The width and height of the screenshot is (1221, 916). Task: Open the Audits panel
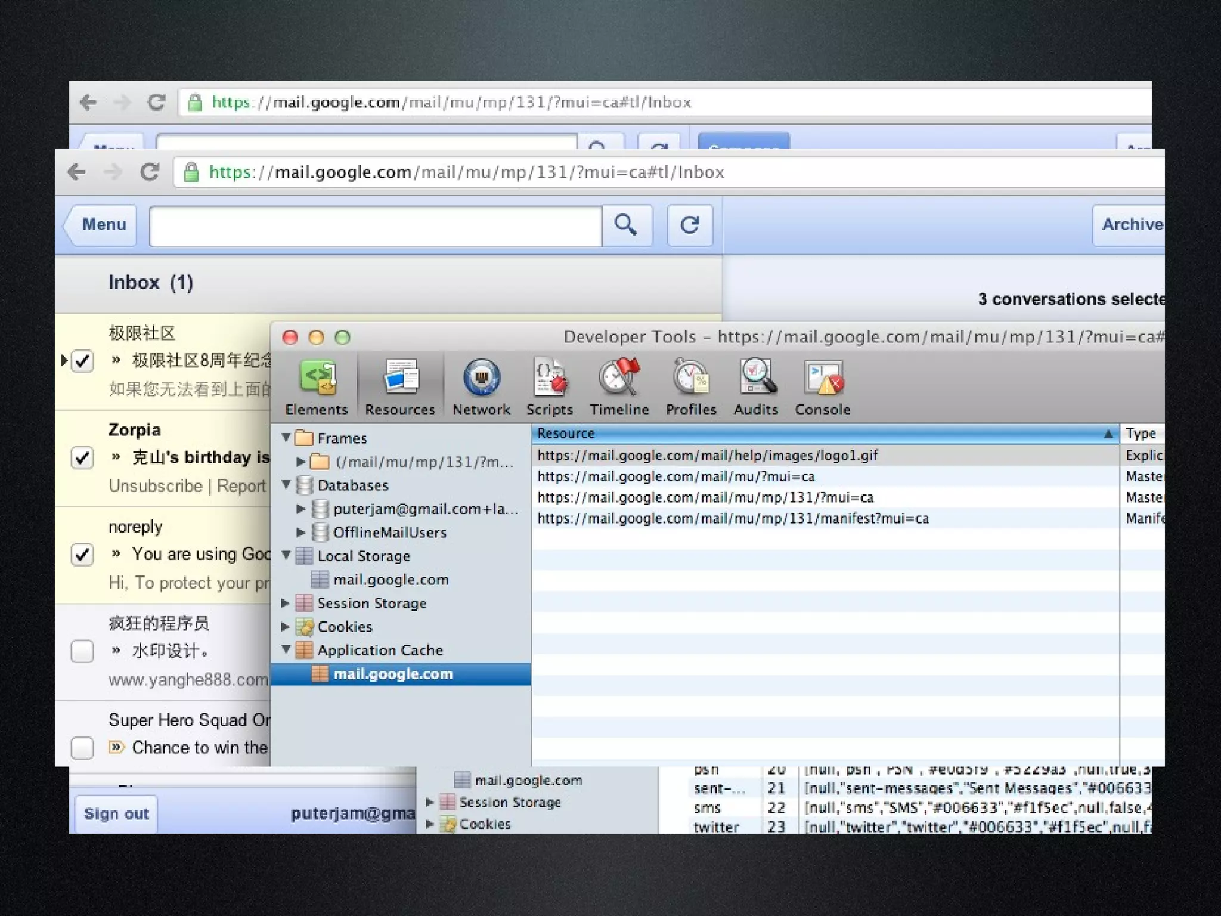(x=756, y=387)
